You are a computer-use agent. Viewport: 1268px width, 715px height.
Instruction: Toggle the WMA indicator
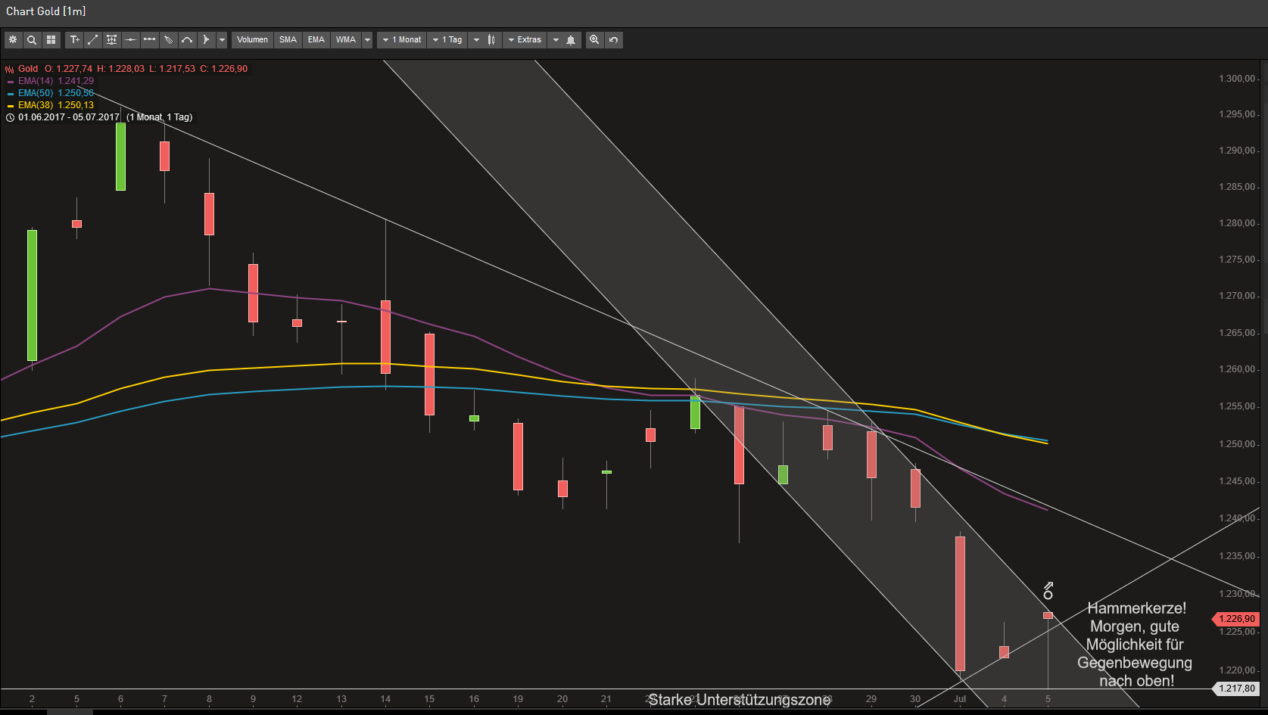coord(346,39)
